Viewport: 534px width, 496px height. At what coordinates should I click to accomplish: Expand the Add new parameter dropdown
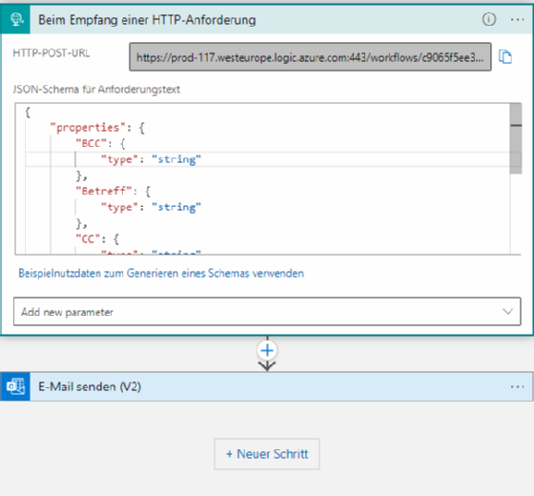(x=267, y=312)
